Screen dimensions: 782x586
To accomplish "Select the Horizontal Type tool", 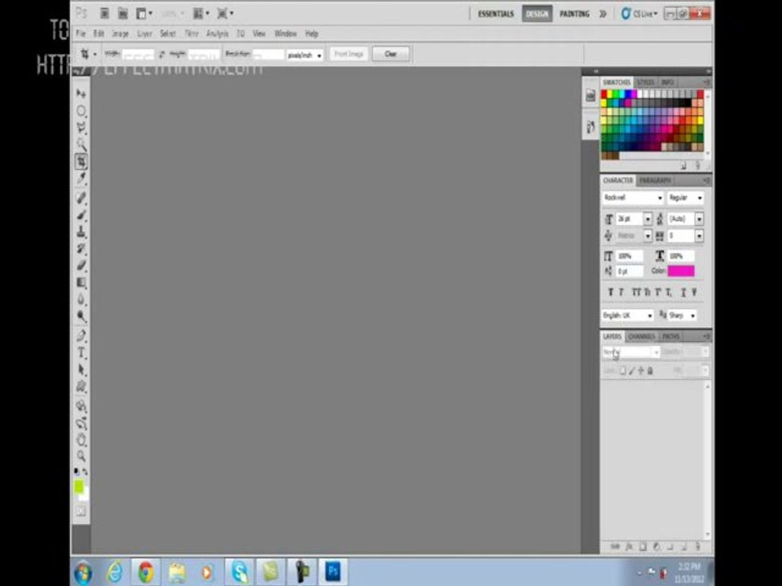I will click(x=81, y=352).
